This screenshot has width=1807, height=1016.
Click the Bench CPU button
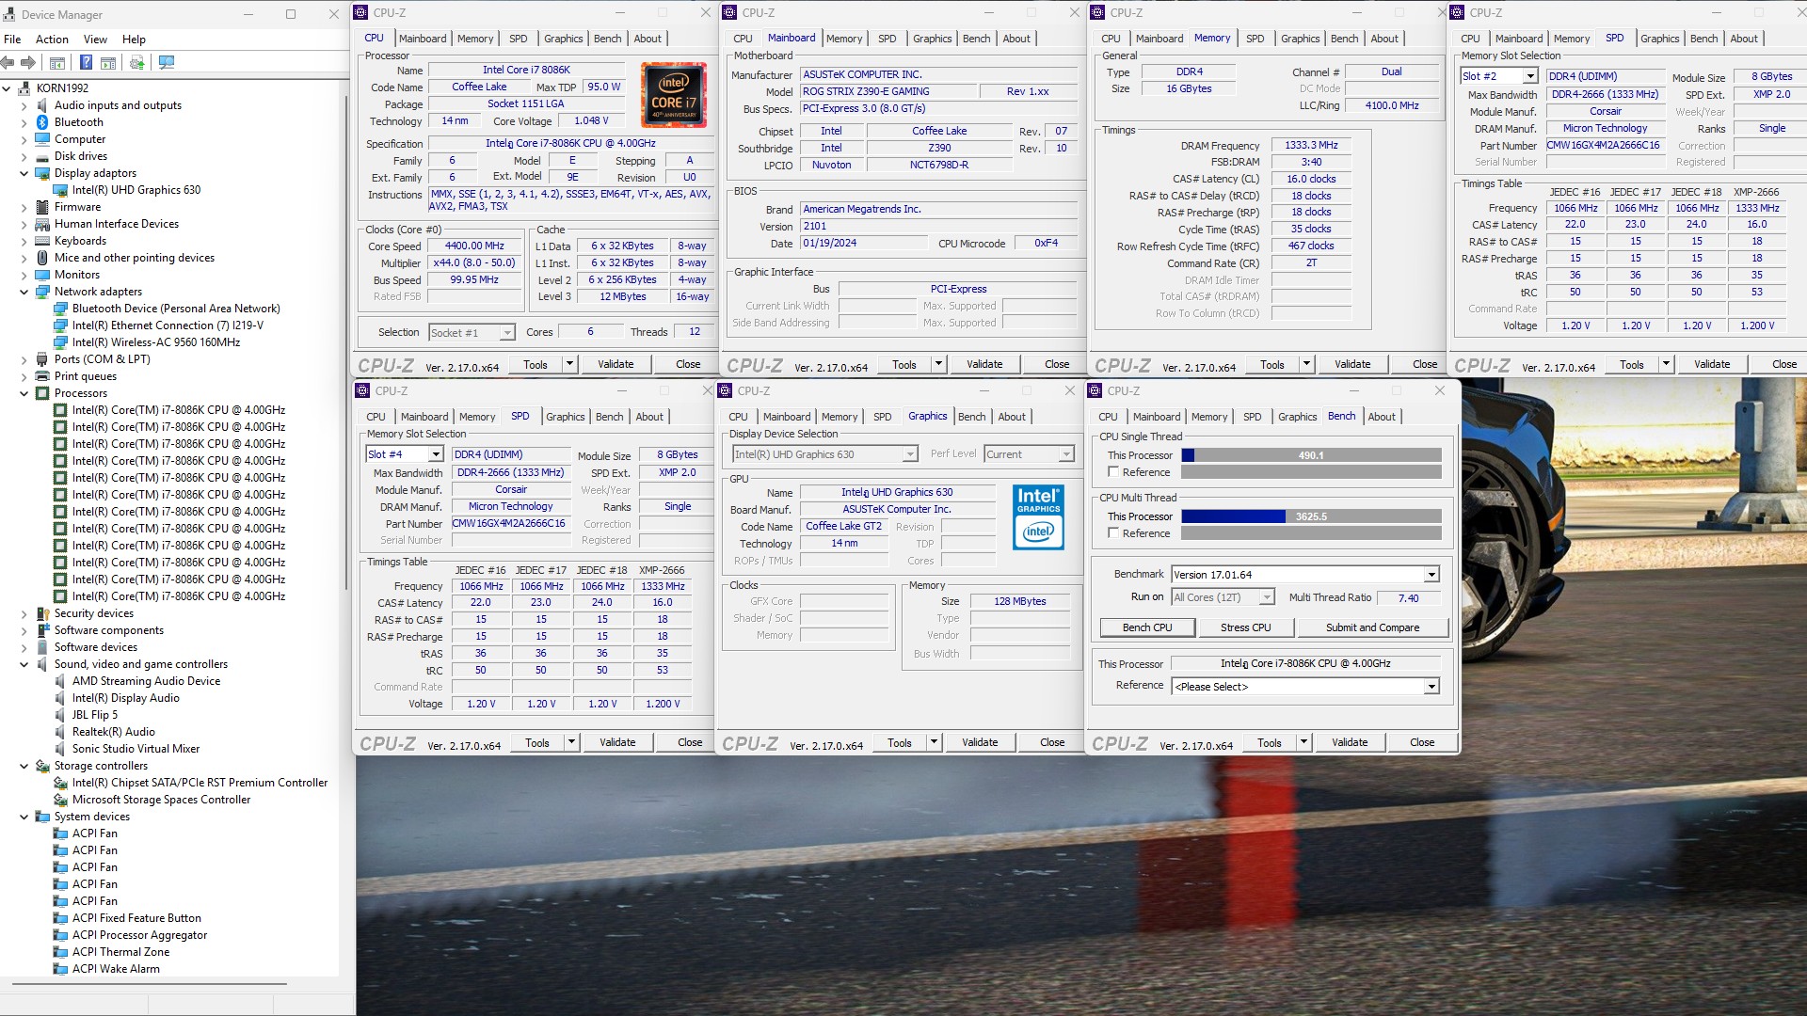pyautogui.click(x=1146, y=627)
